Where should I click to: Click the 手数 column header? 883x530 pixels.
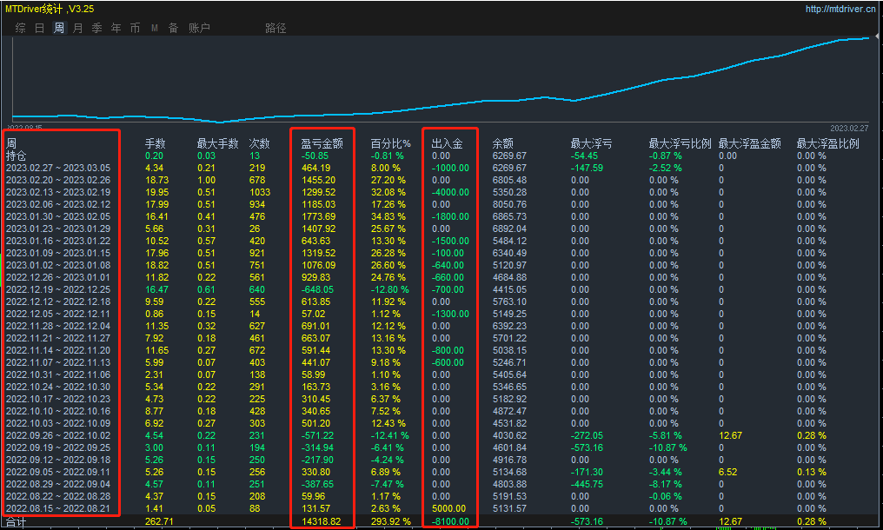(156, 144)
